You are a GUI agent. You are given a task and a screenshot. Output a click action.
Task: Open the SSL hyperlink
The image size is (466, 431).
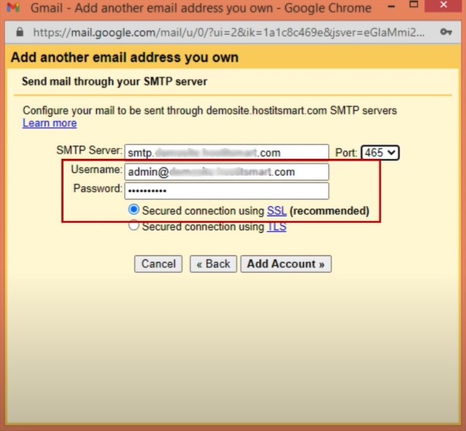[277, 211]
